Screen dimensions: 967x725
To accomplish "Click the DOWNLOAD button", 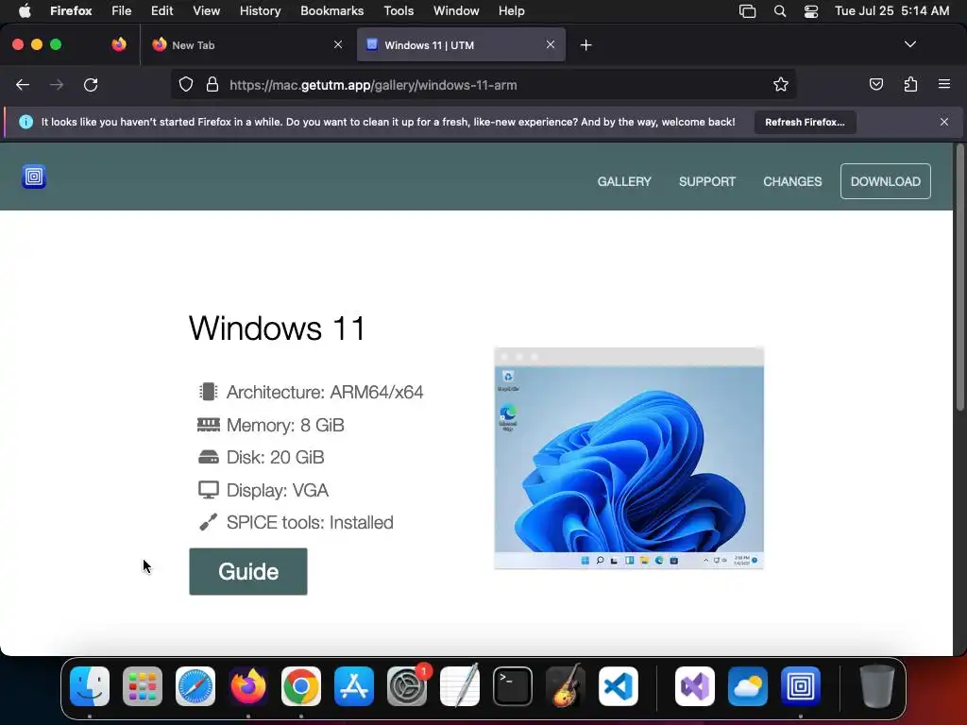I will coord(885,181).
